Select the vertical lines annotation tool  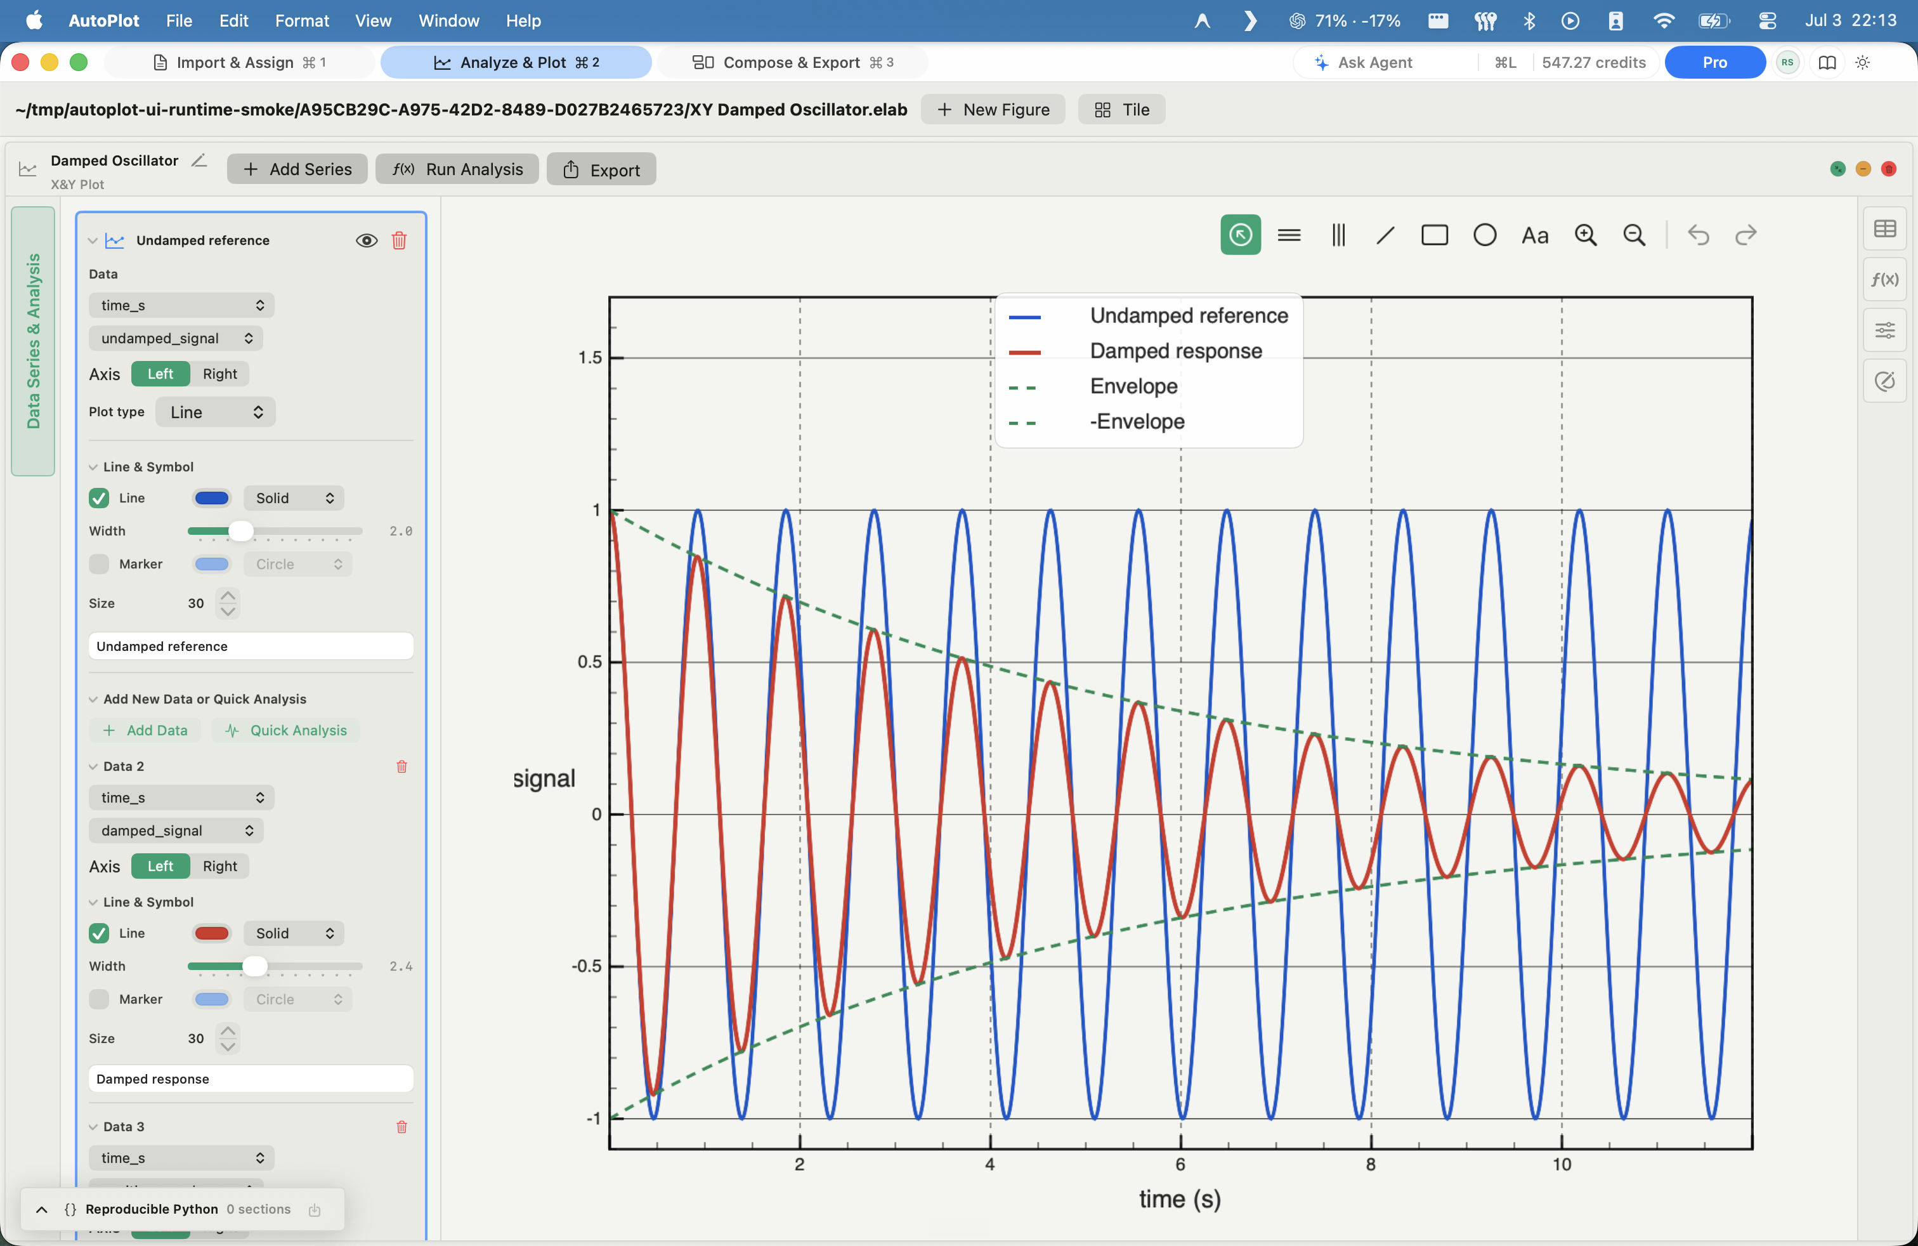(x=1338, y=235)
